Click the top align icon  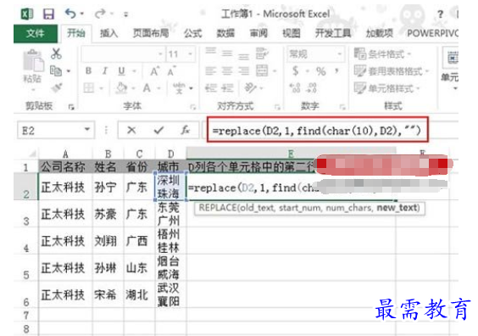pyautogui.click(x=210, y=52)
